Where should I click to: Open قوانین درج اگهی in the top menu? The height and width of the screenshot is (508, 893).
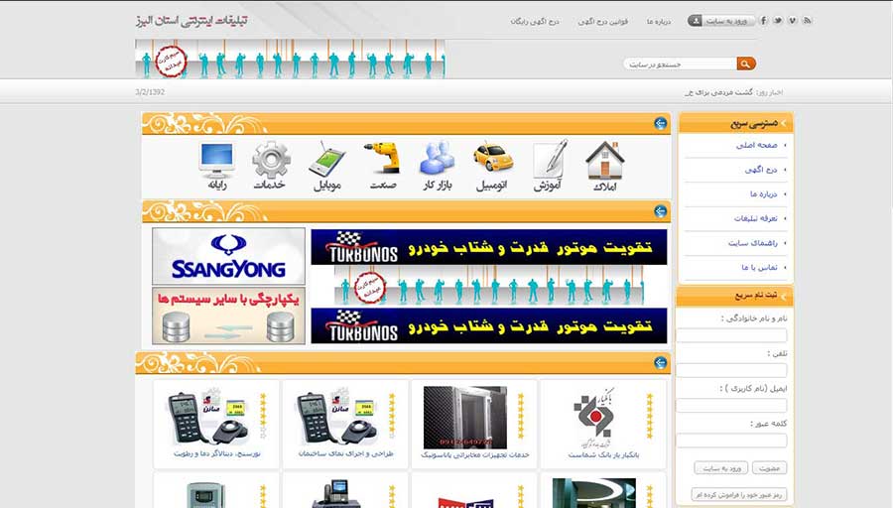coord(603,21)
